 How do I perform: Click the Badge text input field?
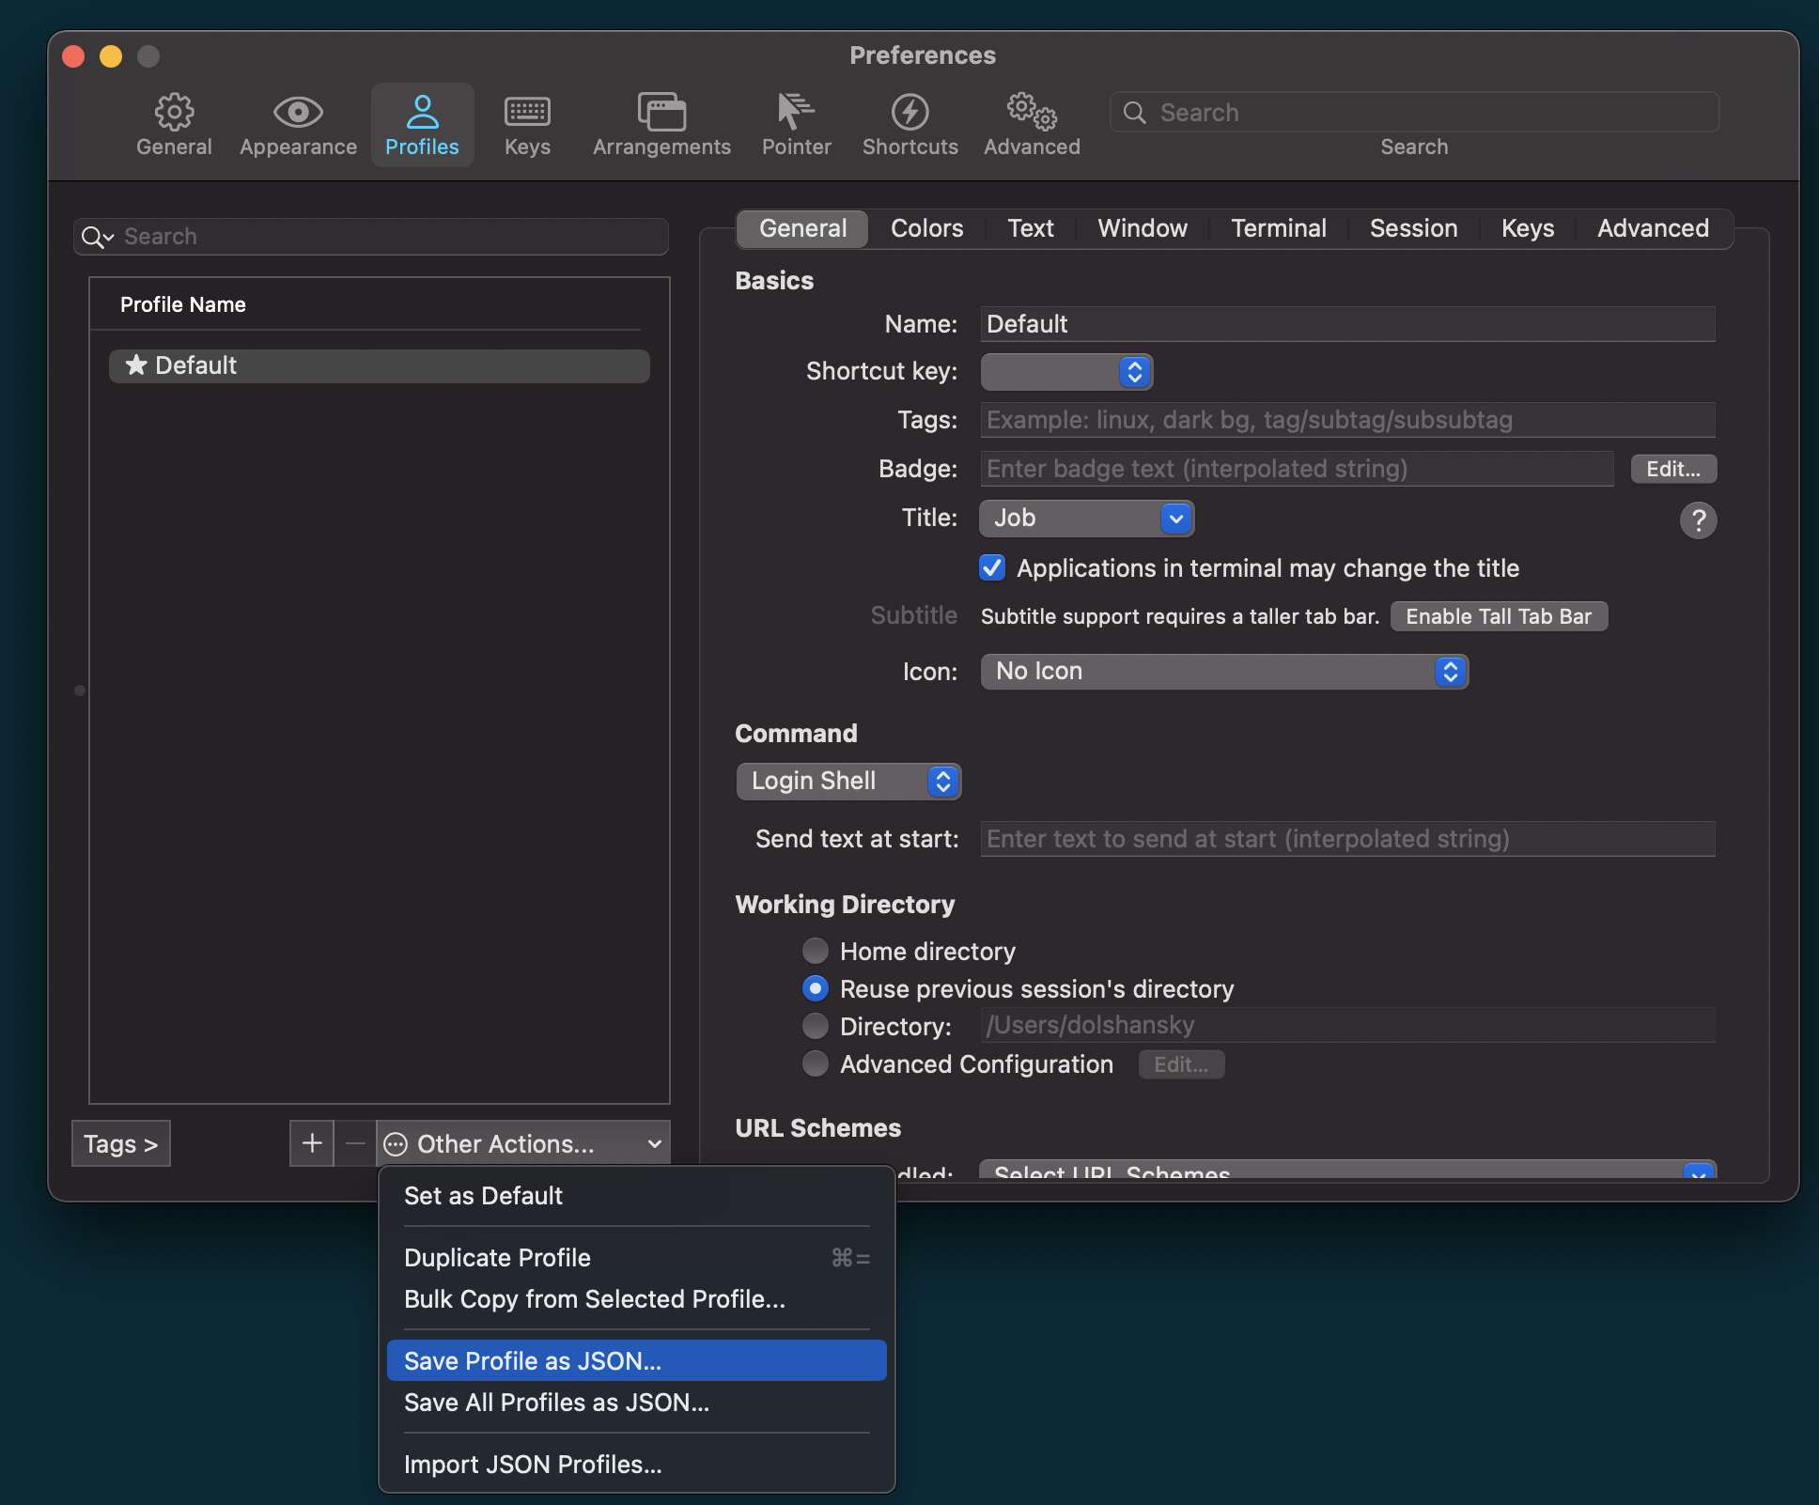(x=1297, y=469)
